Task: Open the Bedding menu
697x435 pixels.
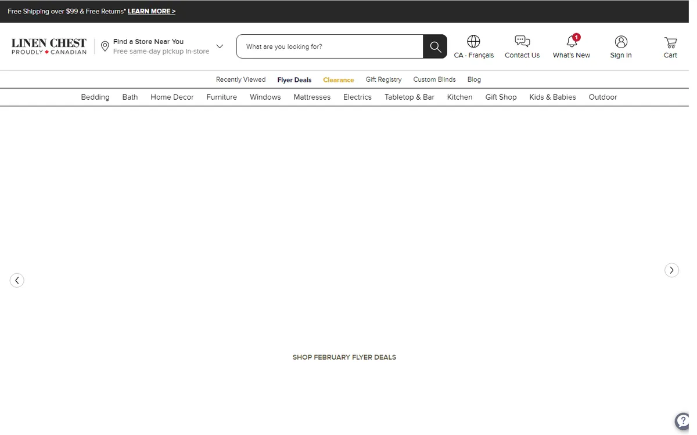Action: click(95, 97)
